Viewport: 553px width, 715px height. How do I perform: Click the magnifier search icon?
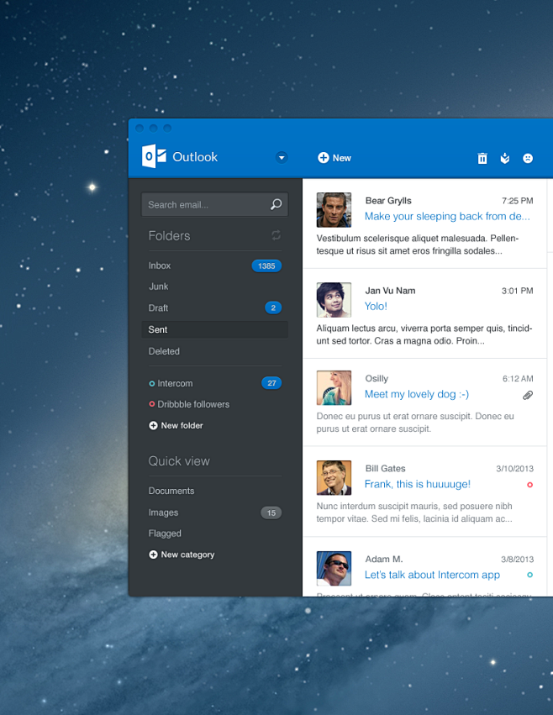coord(276,204)
